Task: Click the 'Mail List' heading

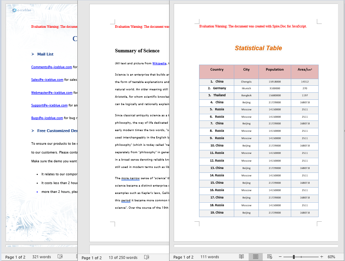Action: tap(45, 54)
